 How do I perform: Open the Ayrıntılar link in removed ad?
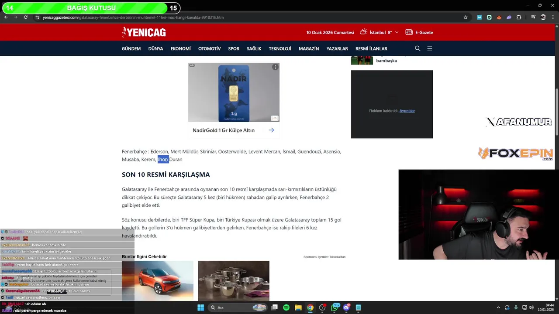tap(407, 111)
